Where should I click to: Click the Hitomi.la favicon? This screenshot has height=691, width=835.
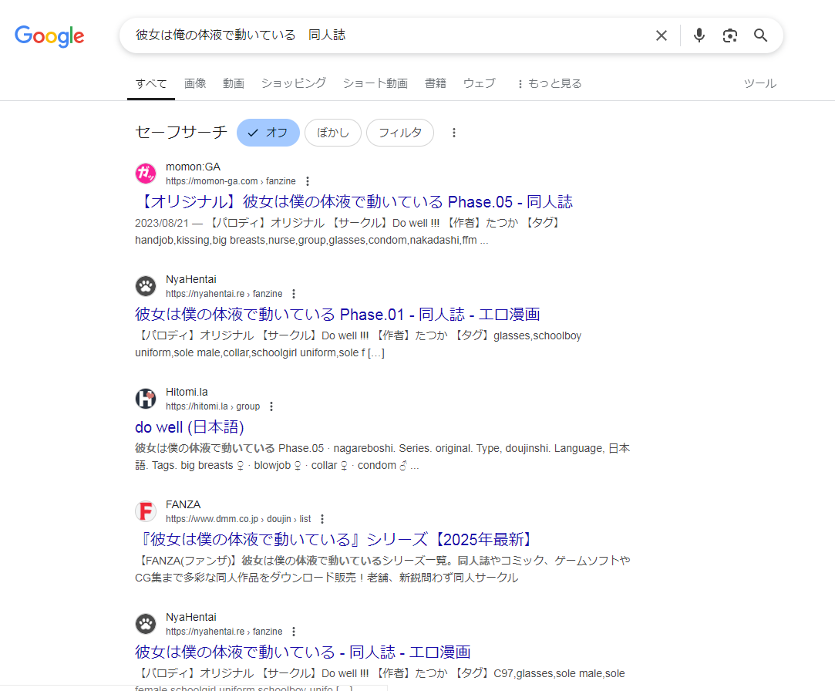coord(146,399)
